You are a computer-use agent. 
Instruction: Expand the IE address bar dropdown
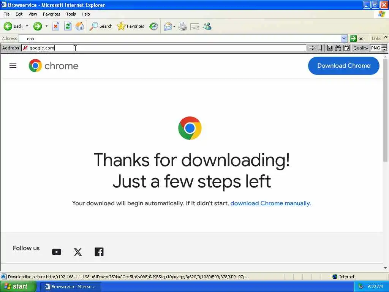[x=344, y=38]
